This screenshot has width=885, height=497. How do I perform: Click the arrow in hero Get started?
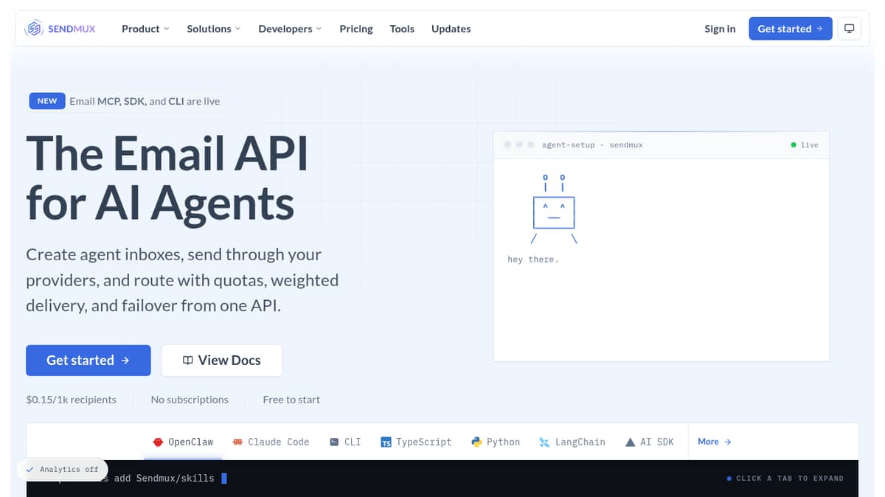(x=125, y=360)
